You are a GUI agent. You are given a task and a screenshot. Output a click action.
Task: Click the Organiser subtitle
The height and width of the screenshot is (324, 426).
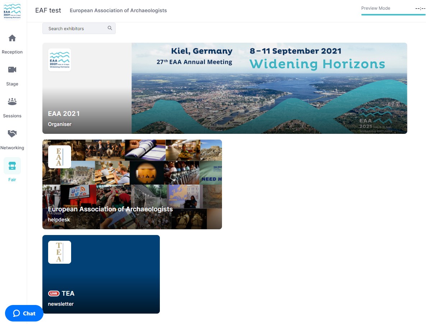click(60, 124)
